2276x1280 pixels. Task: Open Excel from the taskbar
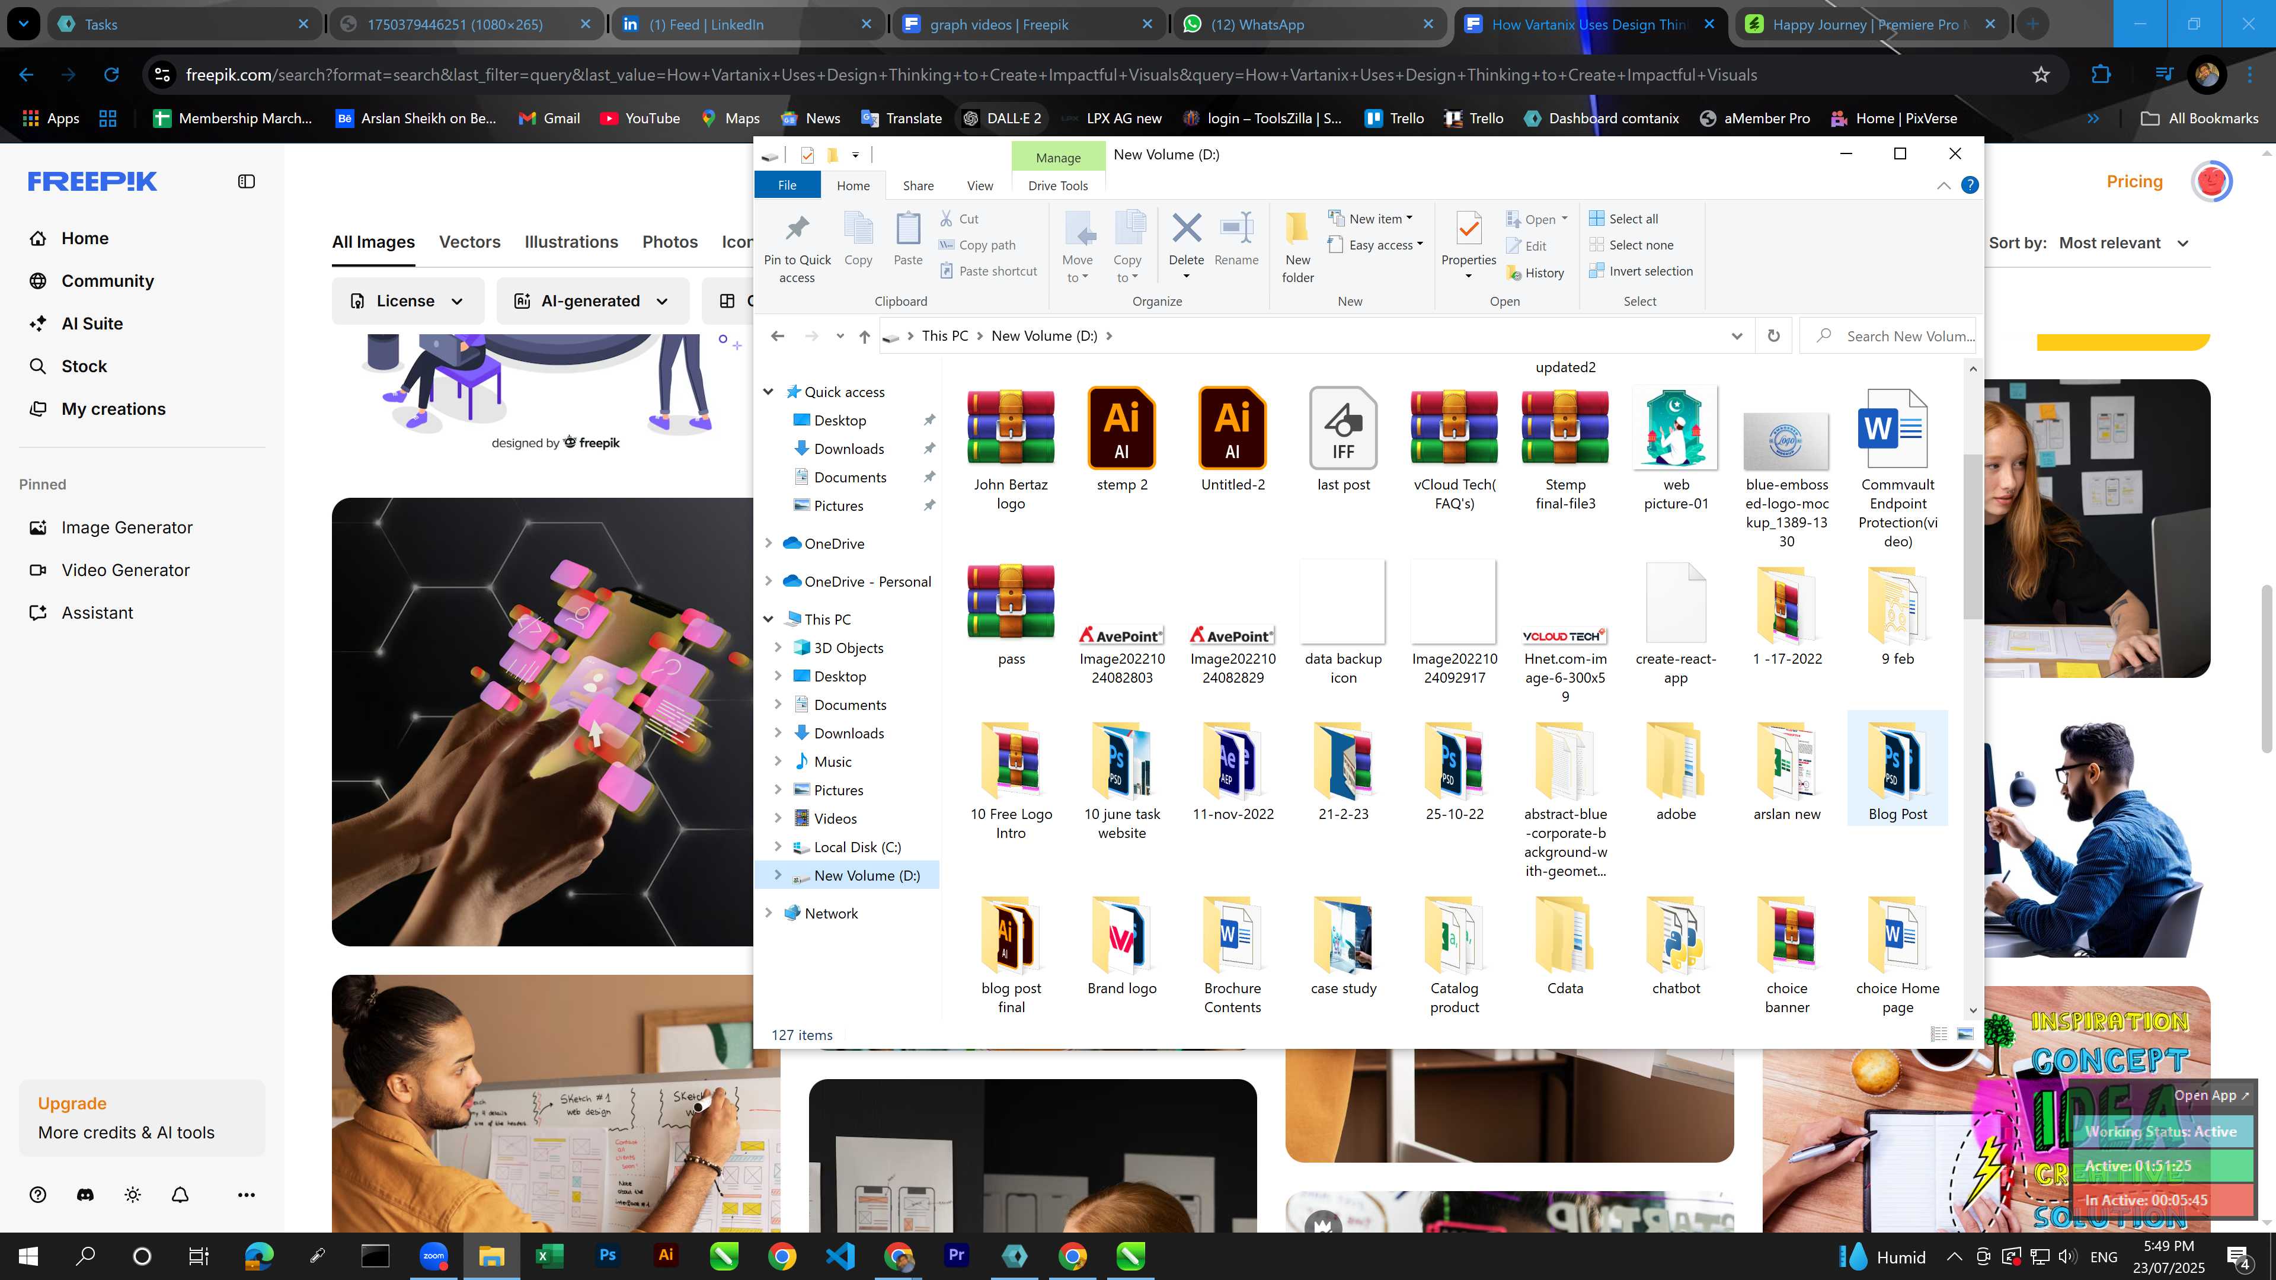coord(549,1255)
